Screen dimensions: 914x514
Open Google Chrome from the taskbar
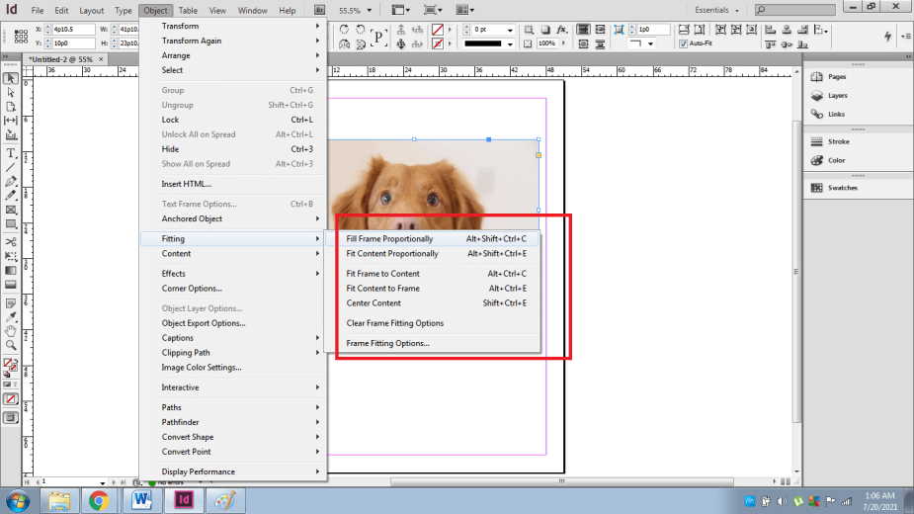point(99,500)
